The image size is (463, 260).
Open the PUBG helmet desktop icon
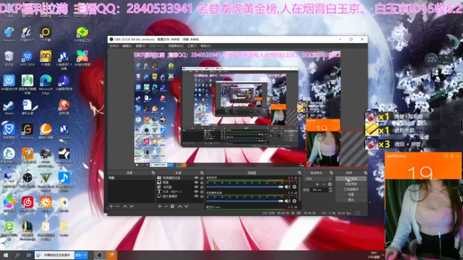46,157
